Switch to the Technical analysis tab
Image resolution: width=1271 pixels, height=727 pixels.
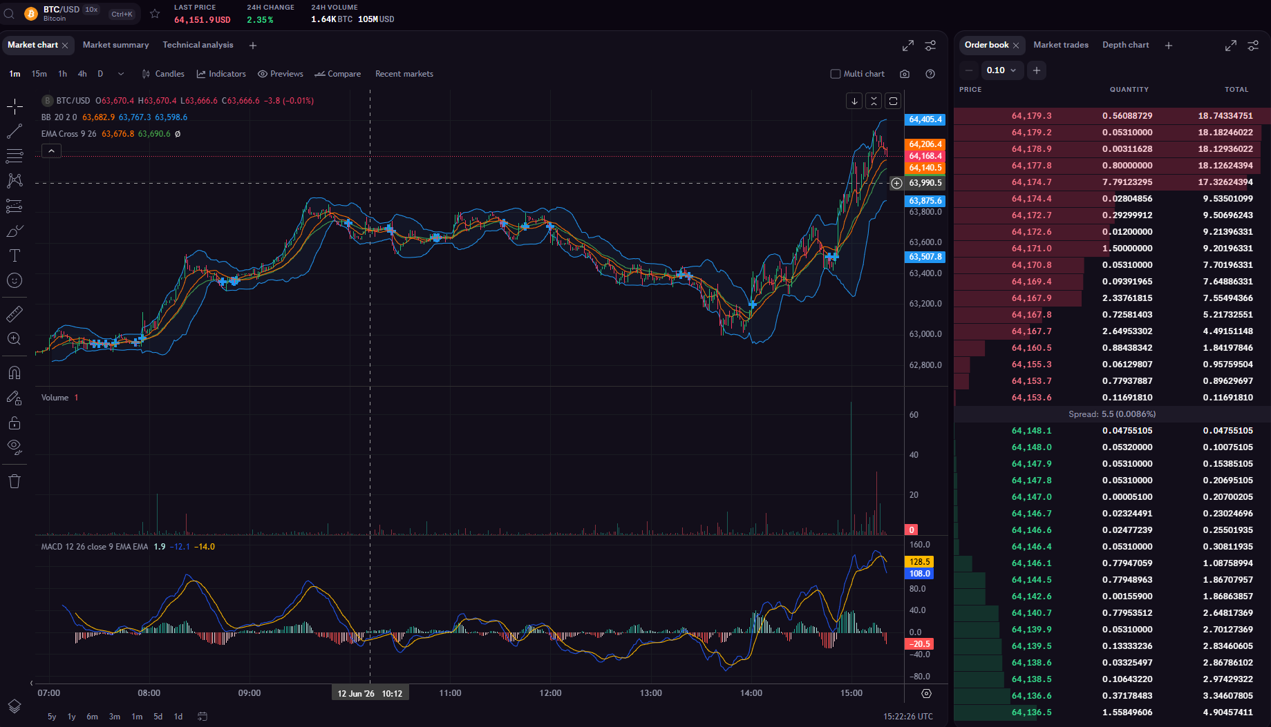click(198, 45)
